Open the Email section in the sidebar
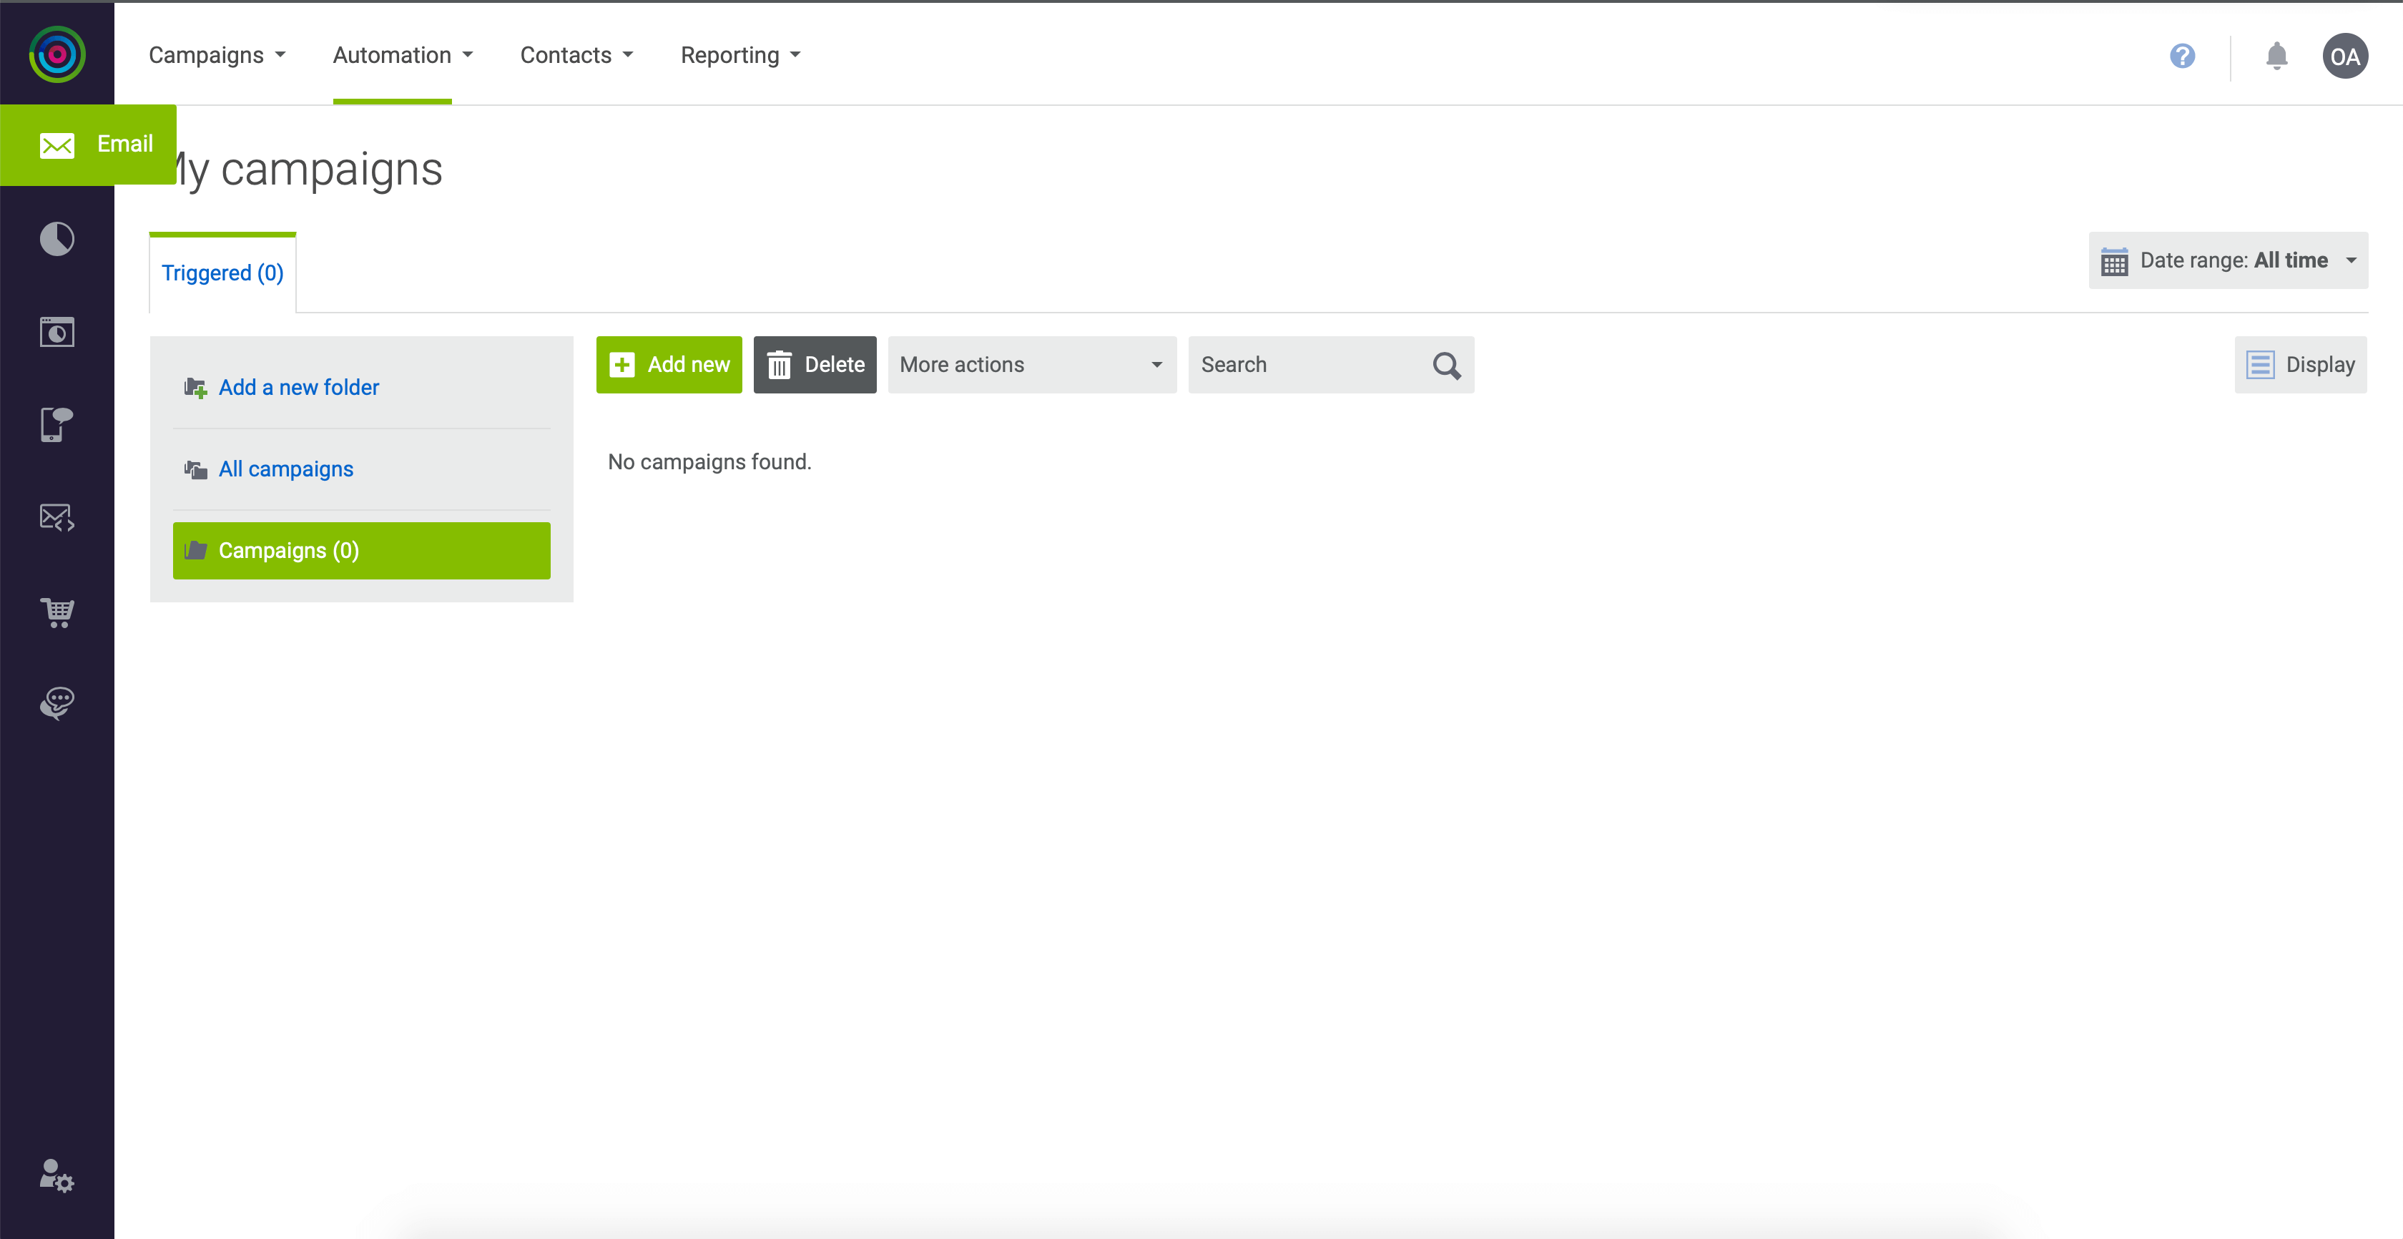Viewport: 2403px width, 1239px height. pos(88,145)
